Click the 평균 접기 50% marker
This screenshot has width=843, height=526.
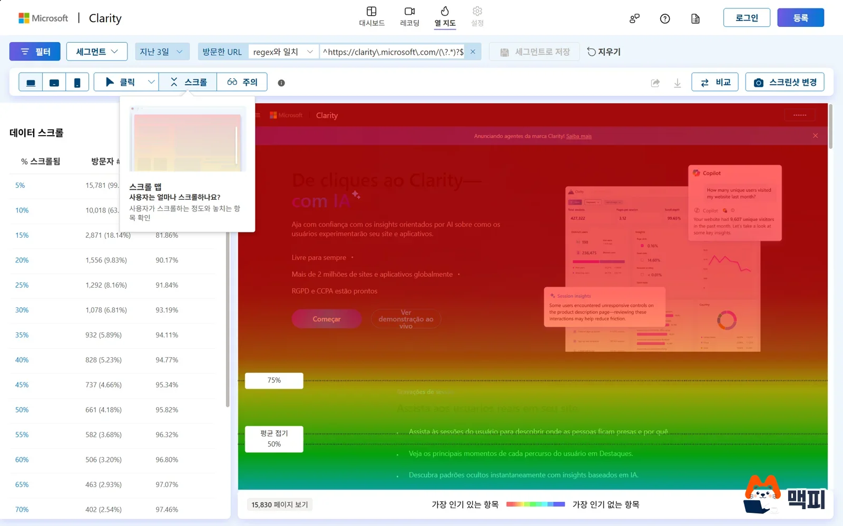(274, 439)
